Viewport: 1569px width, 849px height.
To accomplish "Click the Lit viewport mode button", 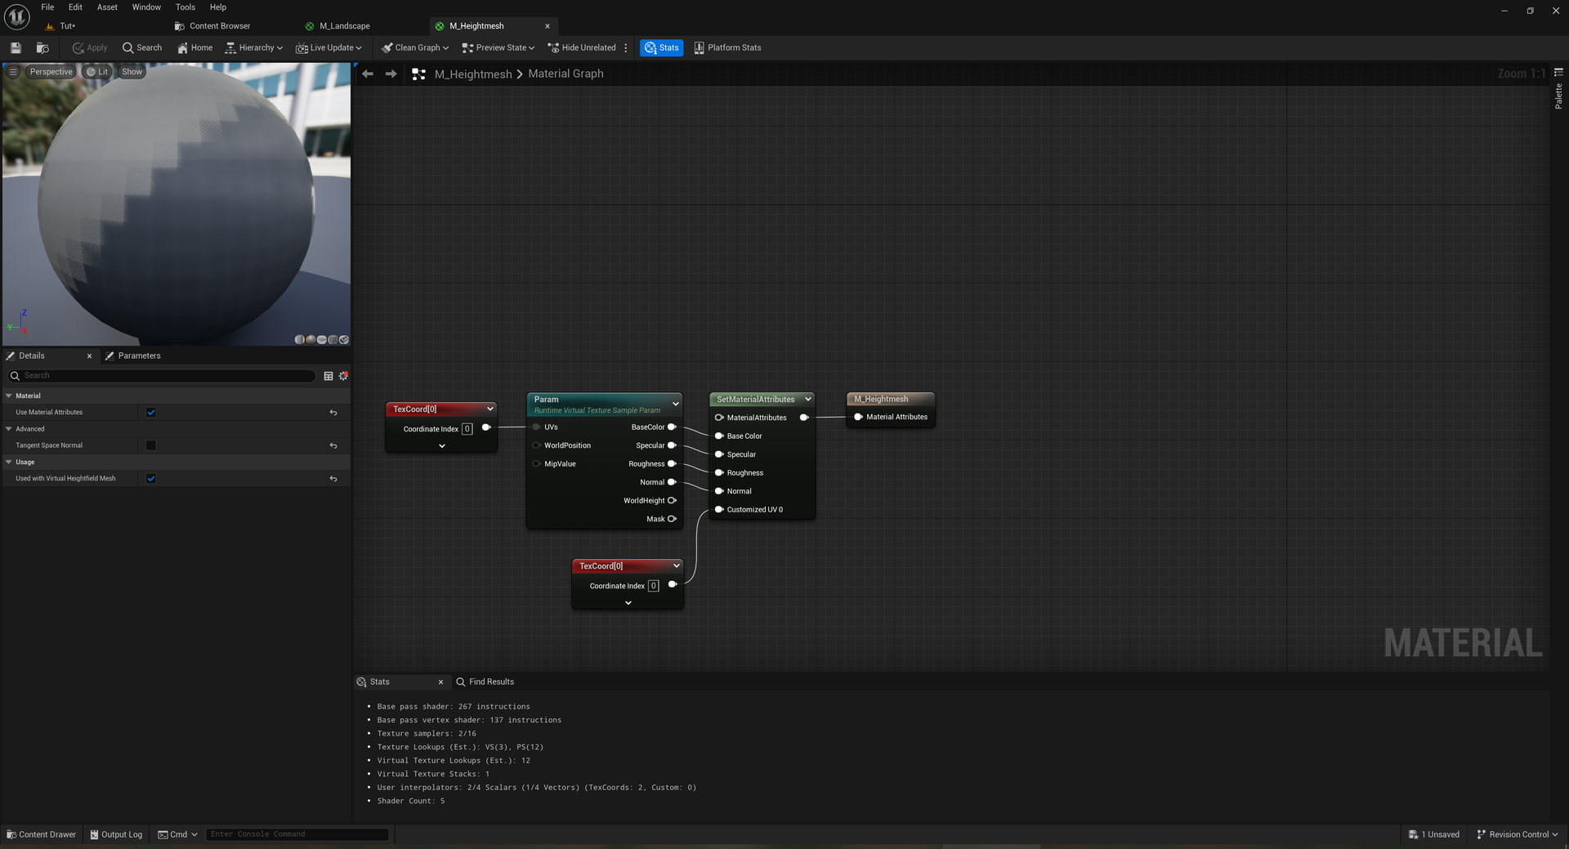I will point(97,71).
